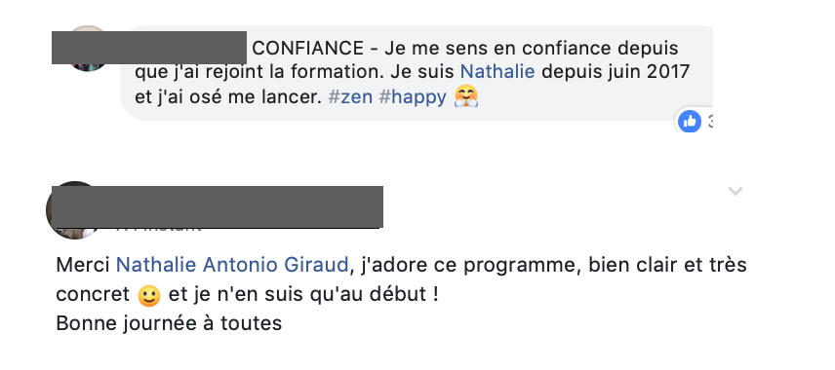
Task: Click the timestamp under the author name
Action: (x=159, y=229)
